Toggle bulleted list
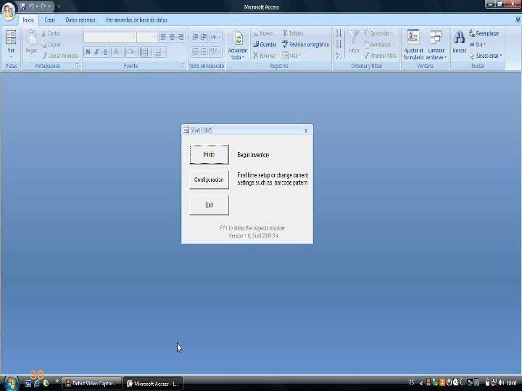Viewport: 522px width, 391px height. coord(204,52)
